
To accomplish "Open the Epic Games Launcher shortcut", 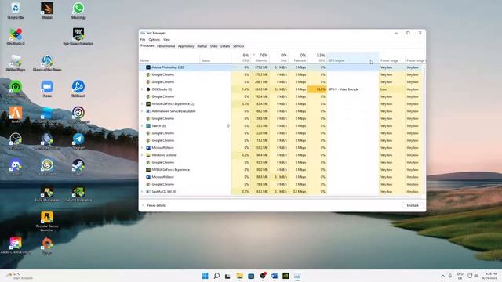I will pos(78,37).
